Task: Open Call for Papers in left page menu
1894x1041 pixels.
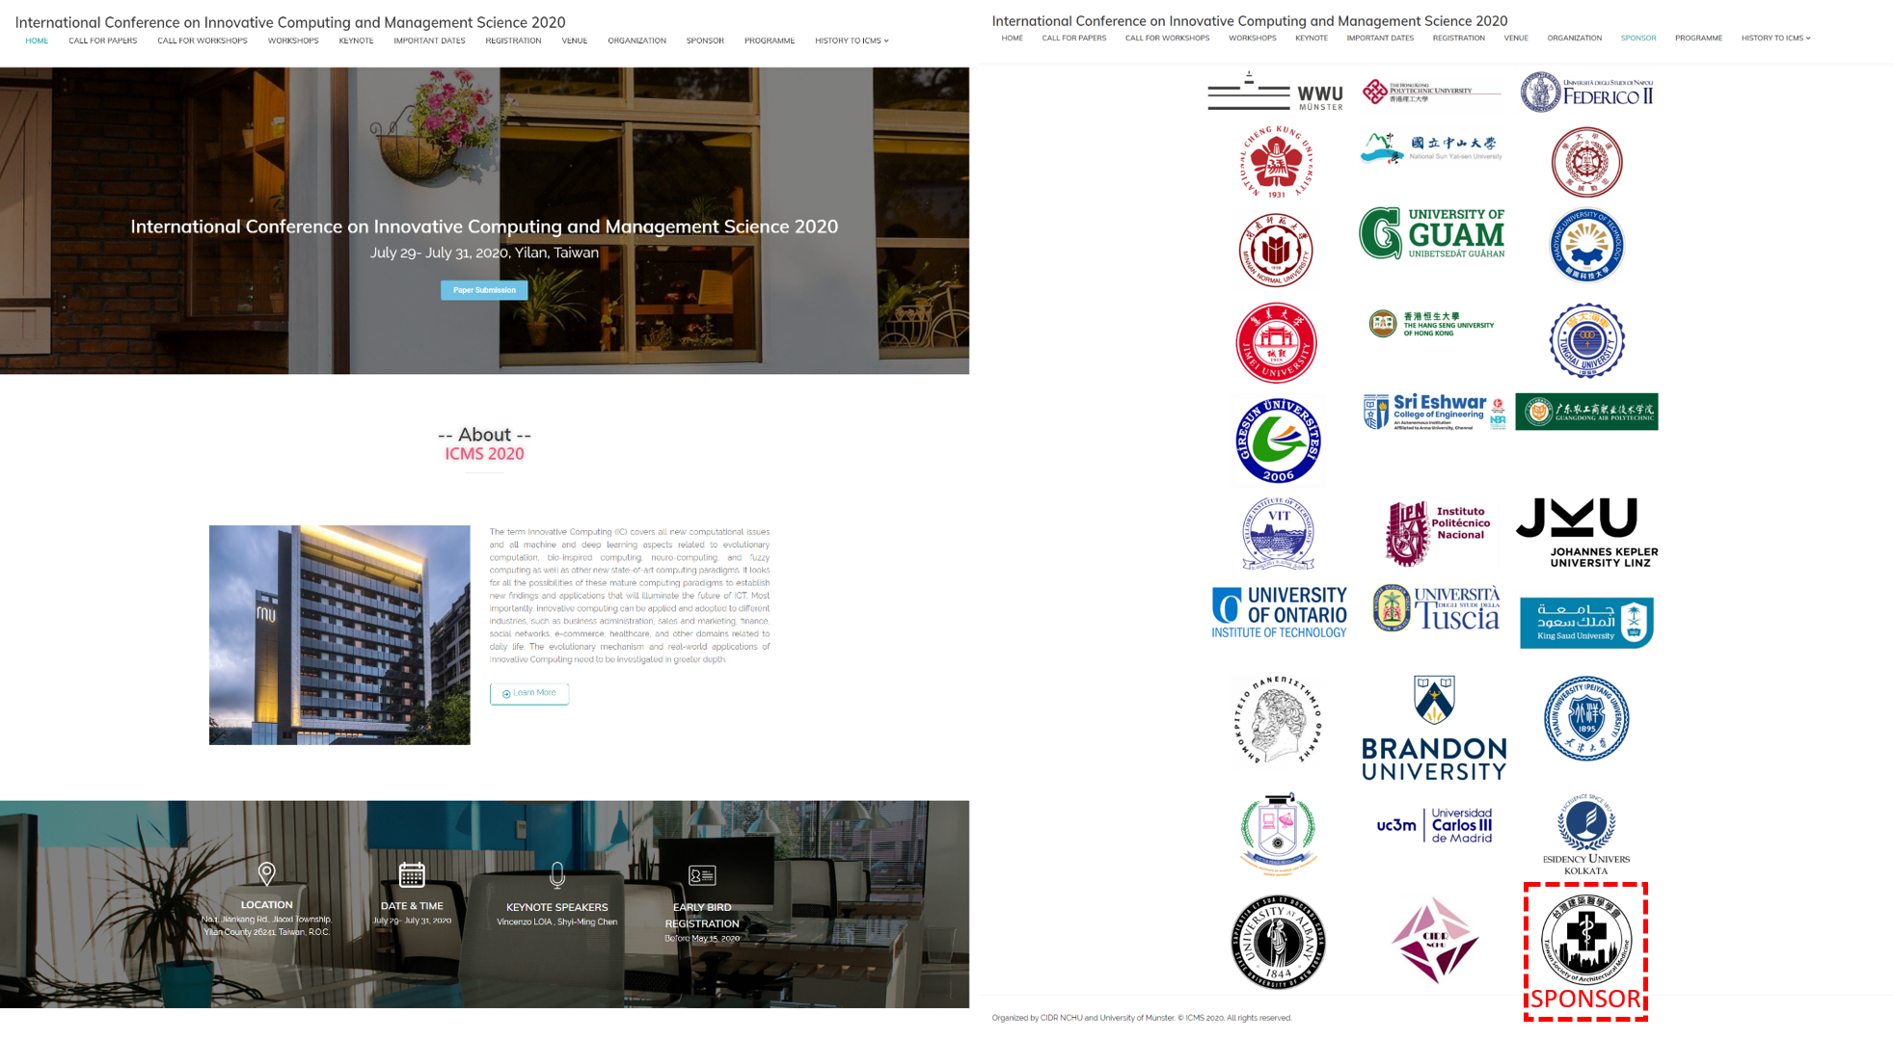Action: pos(102,40)
